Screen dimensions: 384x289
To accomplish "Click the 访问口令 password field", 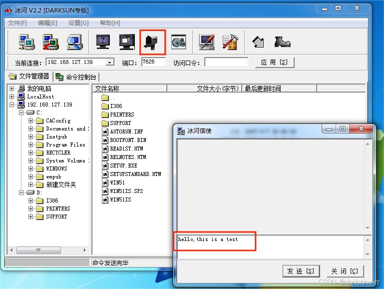I will (x=226, y=62).
